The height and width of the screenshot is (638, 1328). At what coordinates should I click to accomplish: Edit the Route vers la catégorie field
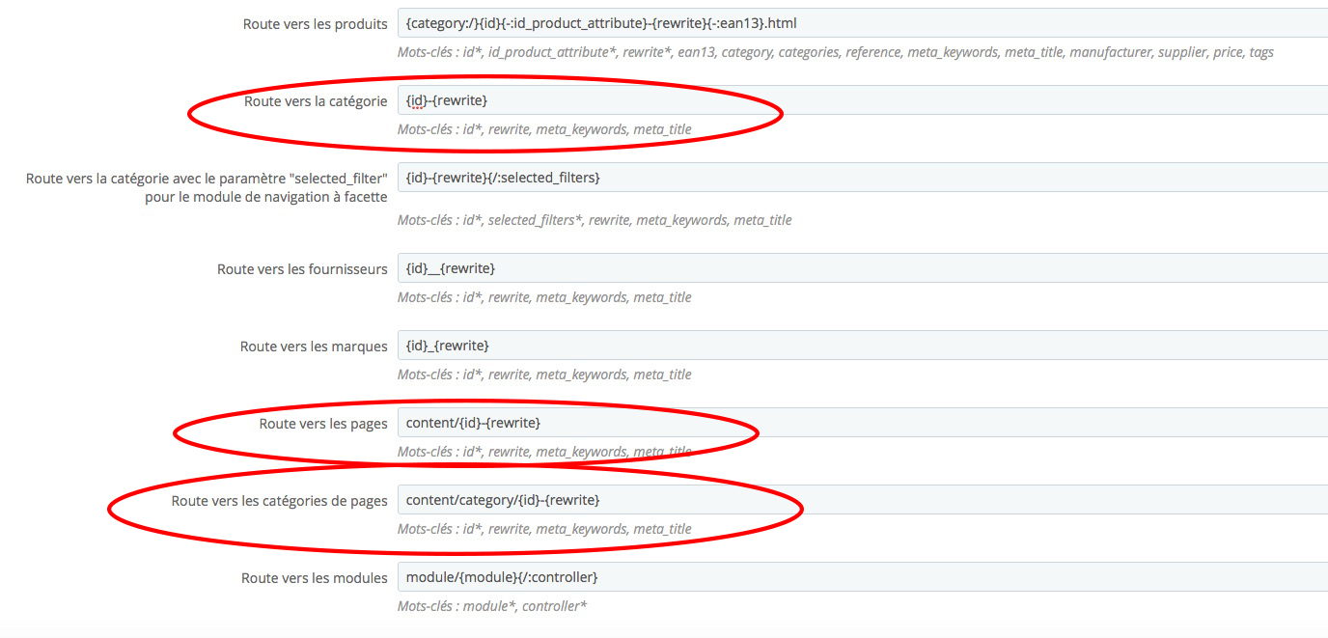[x=863, y=100]
